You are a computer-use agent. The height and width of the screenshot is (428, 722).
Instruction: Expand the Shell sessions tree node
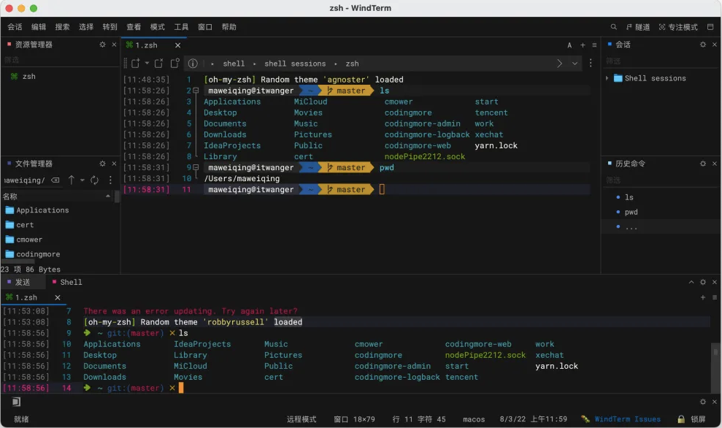[x=607, y=78]
